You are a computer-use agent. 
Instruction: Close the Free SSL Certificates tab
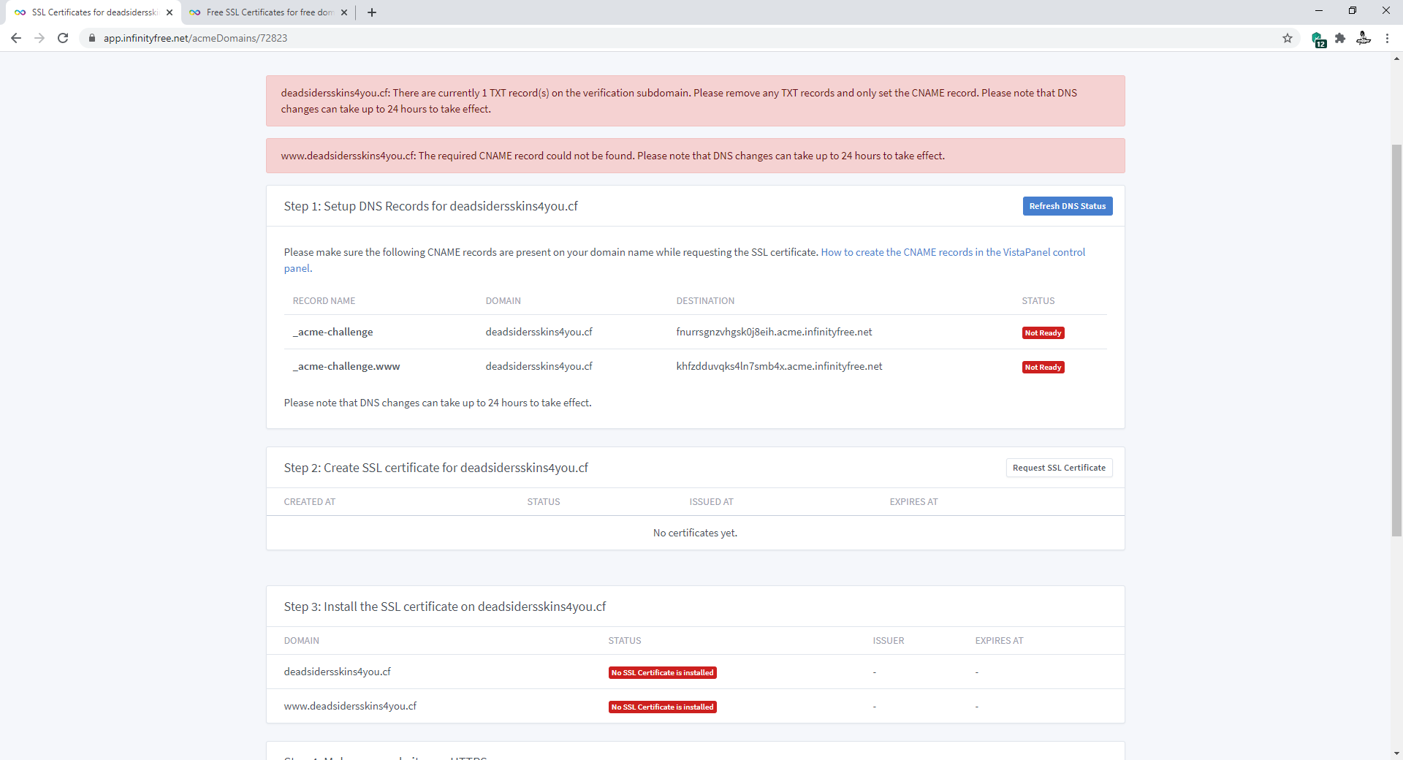coord(344,12)
